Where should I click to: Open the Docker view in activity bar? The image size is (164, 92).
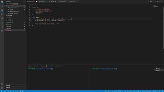[2, 31]
